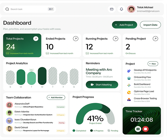Click Totok Michael profile avatar
The height and width of the screenshot is (140, 167).
[131, 9]
